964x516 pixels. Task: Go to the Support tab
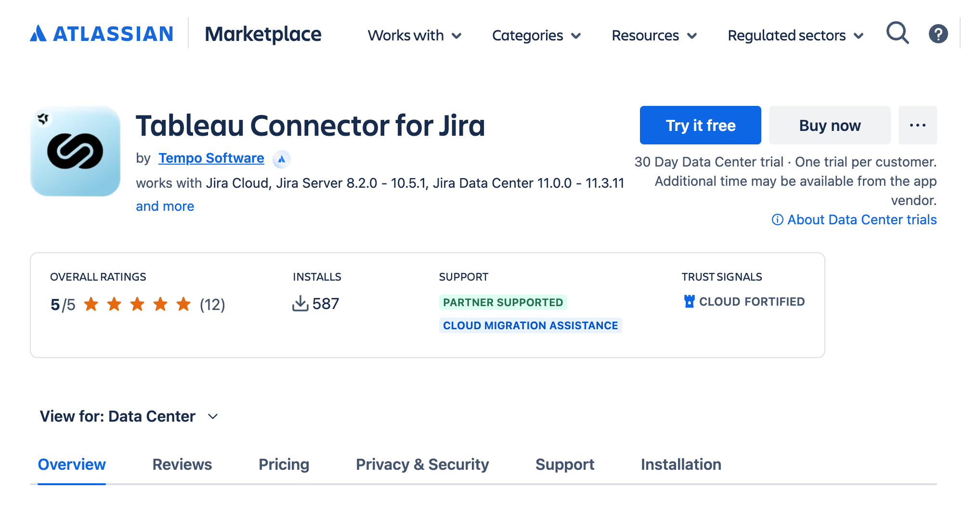(565, 464)
